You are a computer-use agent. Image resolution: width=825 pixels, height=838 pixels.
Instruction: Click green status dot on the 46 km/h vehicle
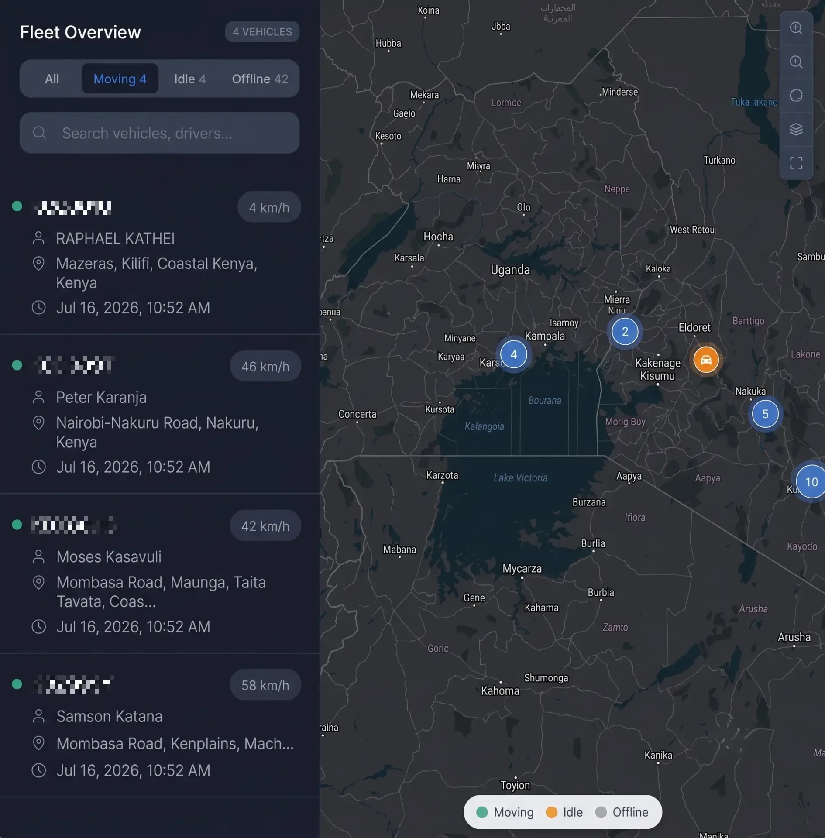(x=17, y=365)
